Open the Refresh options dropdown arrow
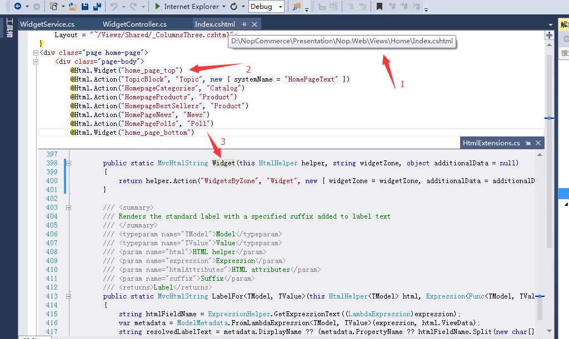The width and height of the screenshot is (569, 339). point(243,7)
